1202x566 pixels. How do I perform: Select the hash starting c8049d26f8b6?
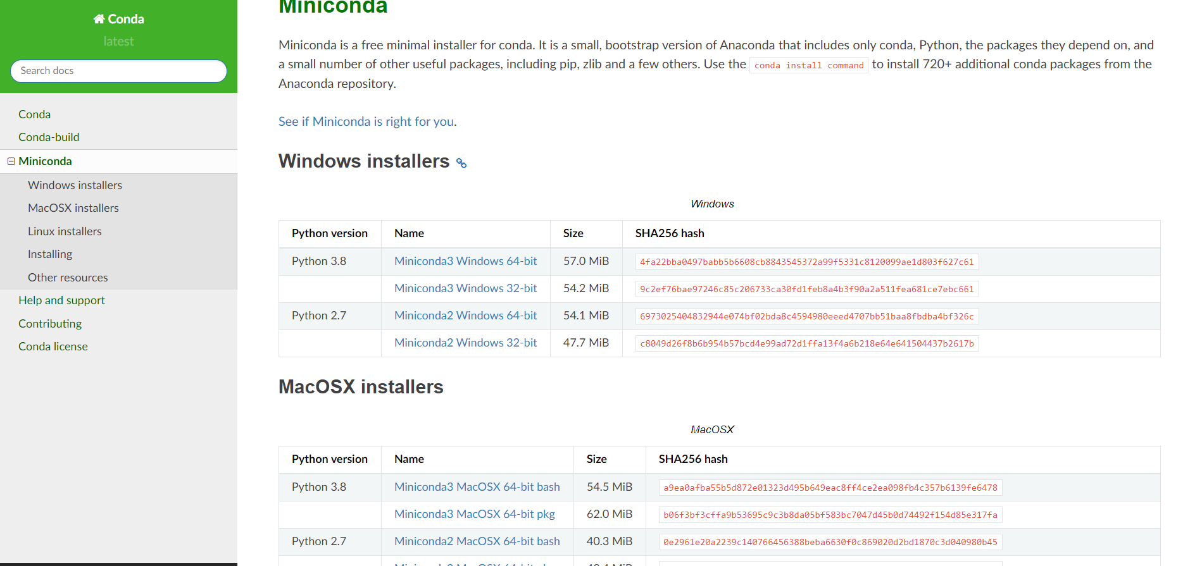[x=807, y=343]
